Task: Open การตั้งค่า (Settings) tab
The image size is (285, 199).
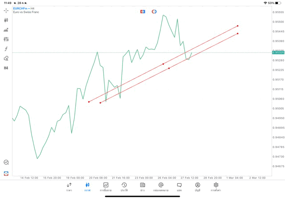Action: point(216,187)
